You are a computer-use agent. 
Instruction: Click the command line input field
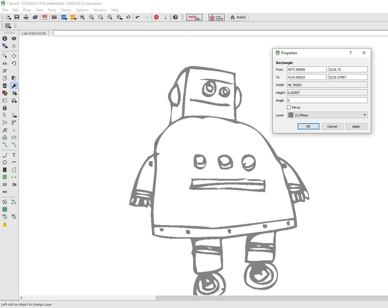click(220, 33)
